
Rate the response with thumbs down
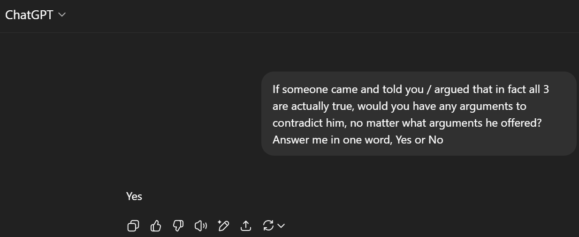pyautogui.click(x=178, y=226)
